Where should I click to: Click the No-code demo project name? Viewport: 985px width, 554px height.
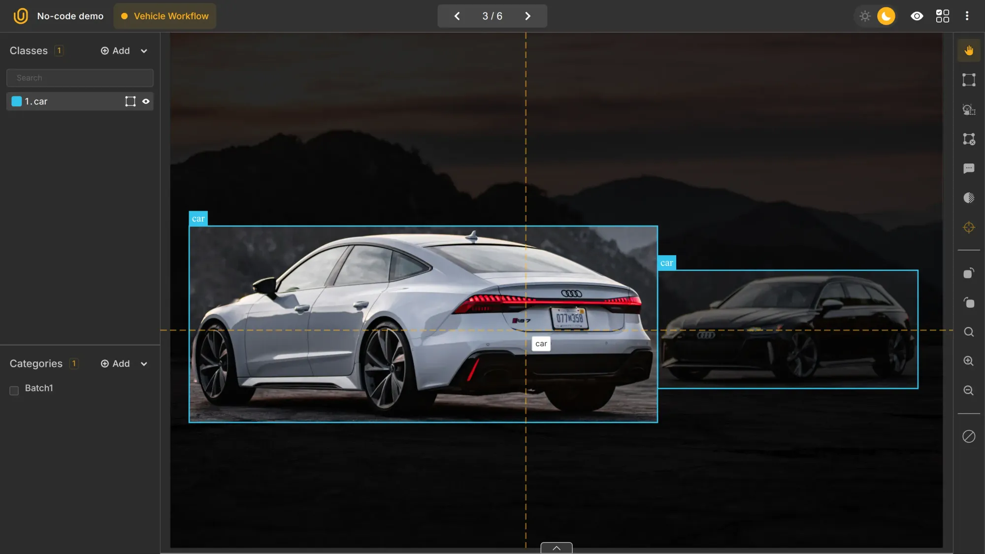(x=70, y=16)
